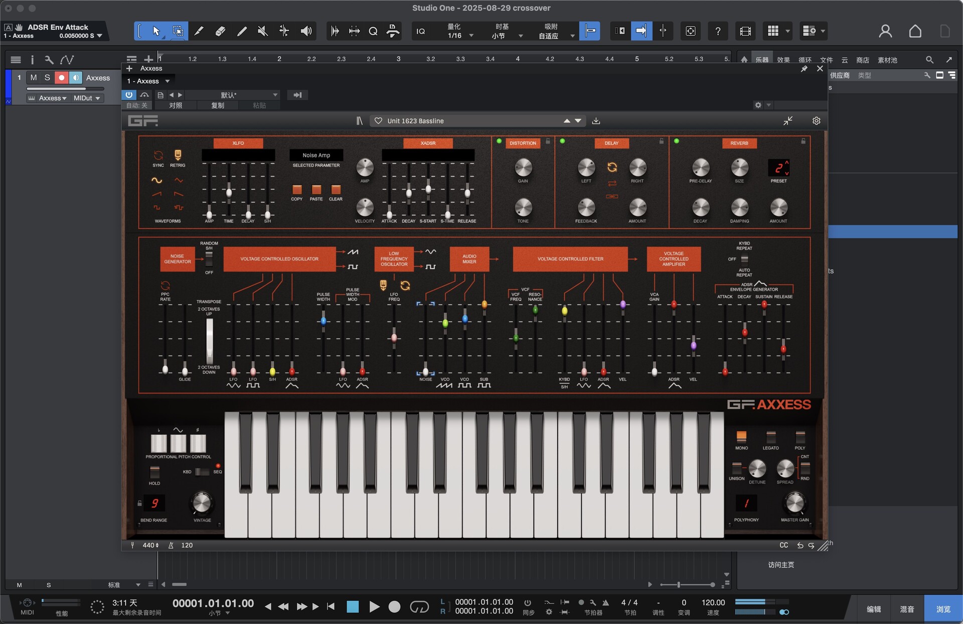Click the 对照 compare button
This screenshot has height=624, width=963.
click(x=176, y=105)
